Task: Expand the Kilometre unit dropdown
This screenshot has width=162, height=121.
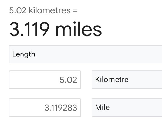Action: coord(127,80)
